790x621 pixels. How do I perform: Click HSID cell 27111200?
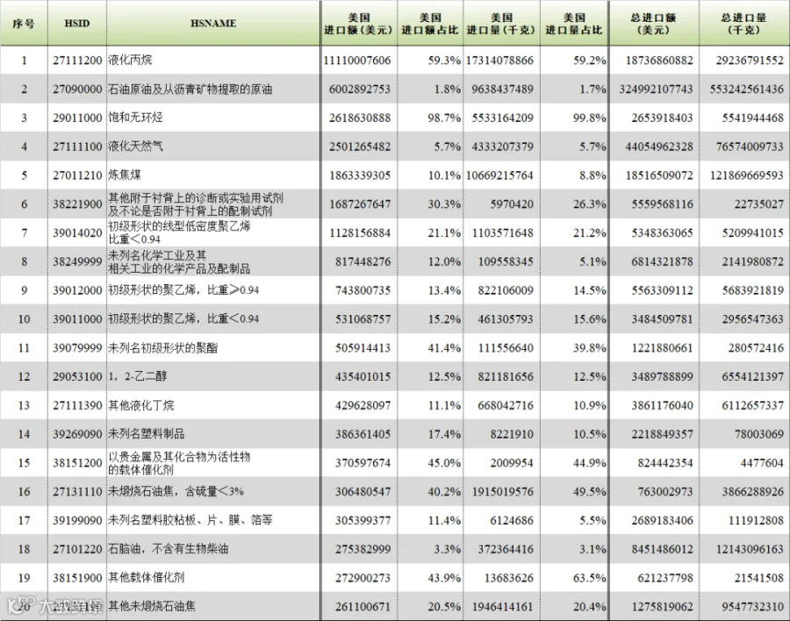[x=77, y=61]
